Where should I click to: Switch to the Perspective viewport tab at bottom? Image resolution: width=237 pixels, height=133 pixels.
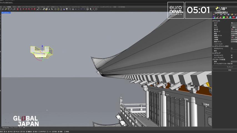pyautogui.click(x=6, y=127)
